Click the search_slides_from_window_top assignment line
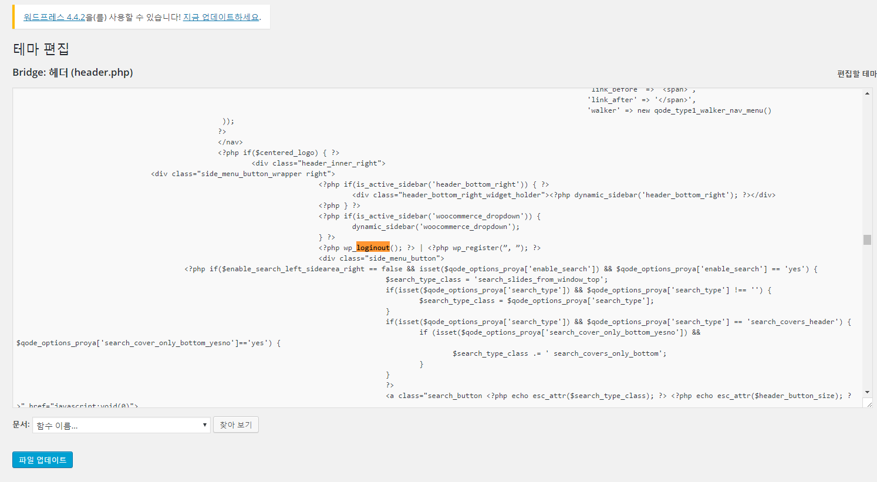Screen dimensions: 877x482 coord(497,279)
